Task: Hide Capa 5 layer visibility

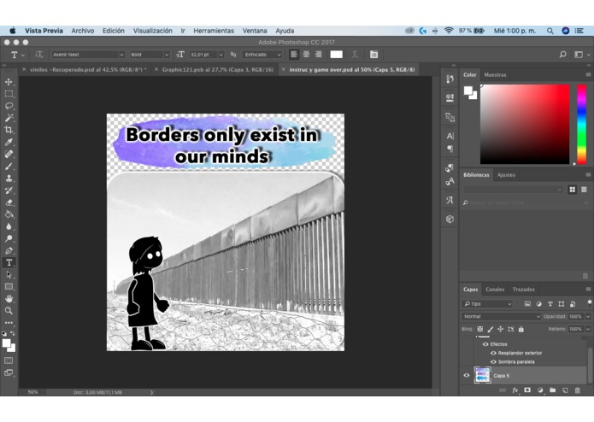Action: point(467,376)
